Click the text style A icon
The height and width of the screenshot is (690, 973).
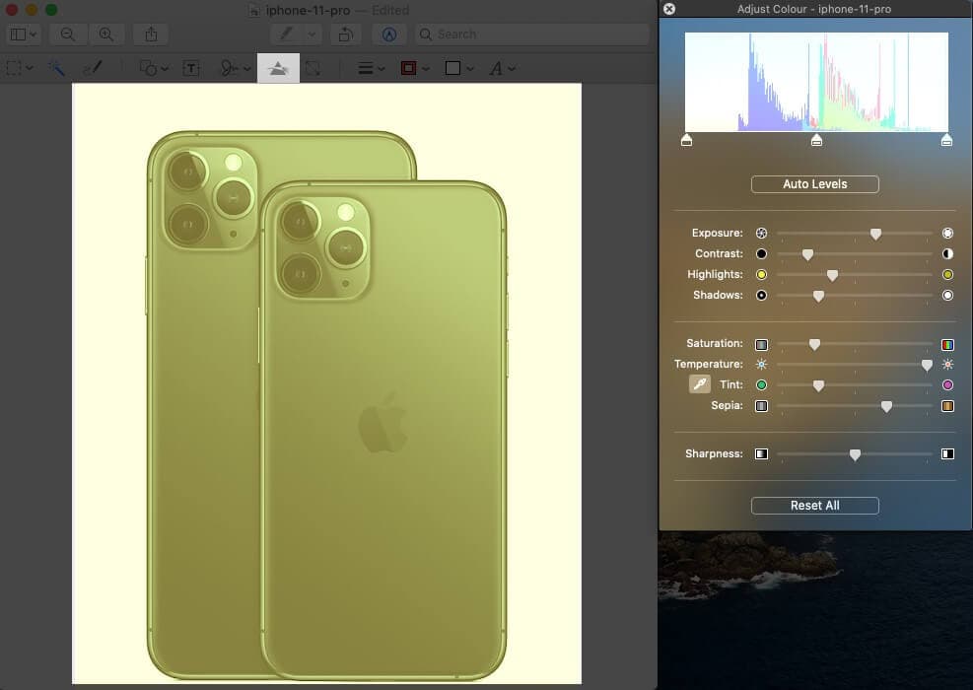pos(496,68)
